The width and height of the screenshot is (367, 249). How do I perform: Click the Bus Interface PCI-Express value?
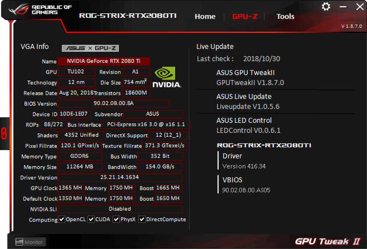point(146,125)
